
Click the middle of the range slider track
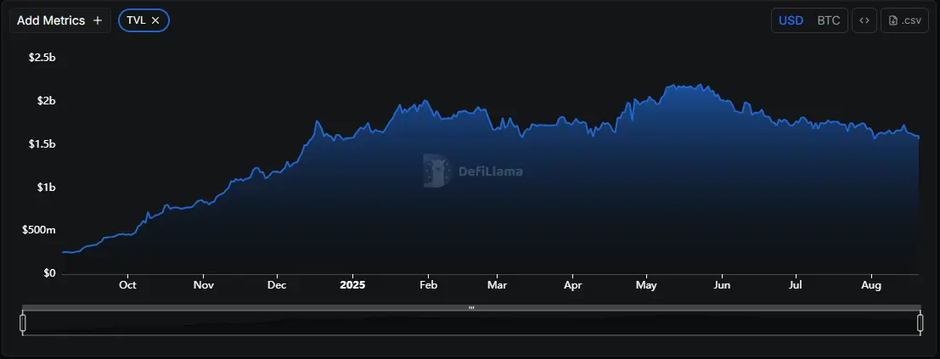[471, 323]
